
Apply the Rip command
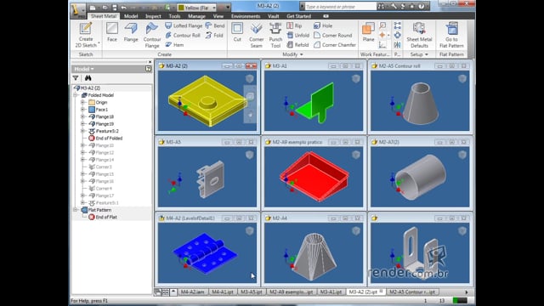click(x=294, y=25)
